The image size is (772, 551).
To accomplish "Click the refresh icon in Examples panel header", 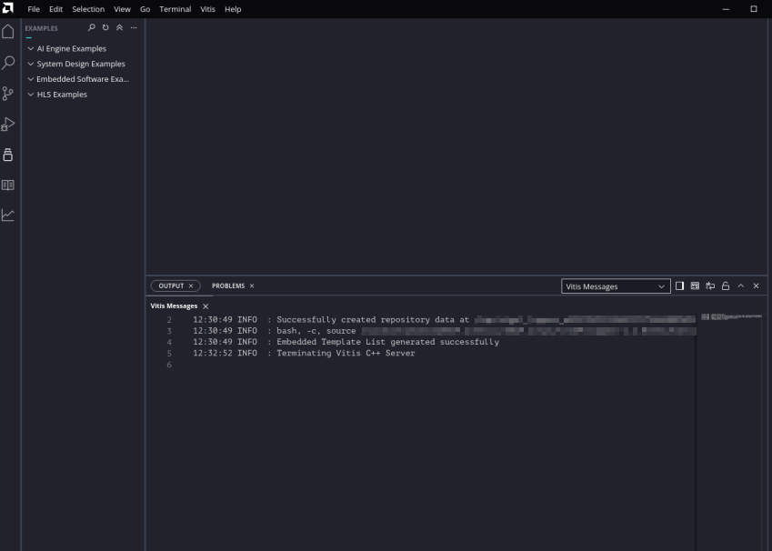I will [105, 28].
